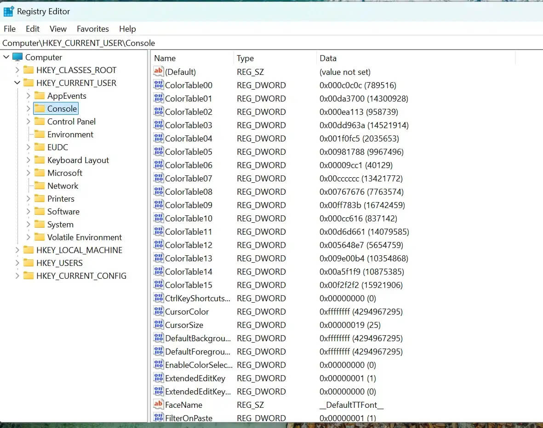
Task: Expand the HKEY_CLASSES_ROOT tree node
Action: point(17,70)
